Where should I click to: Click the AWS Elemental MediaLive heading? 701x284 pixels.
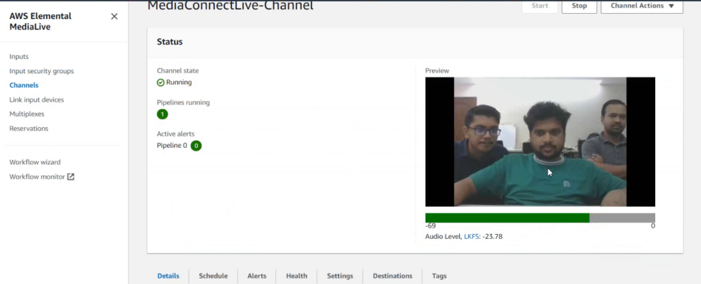tap(40, 21)
